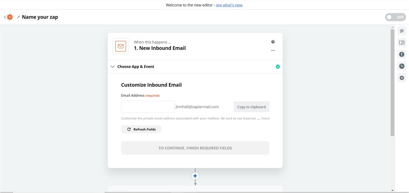Image resolution: width=409 pixels, height=193 pixels.
Task: Click the Zapier logo home icon
Action: [x=10, y=17]
